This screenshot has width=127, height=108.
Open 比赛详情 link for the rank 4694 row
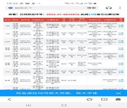tap(121, 56)
